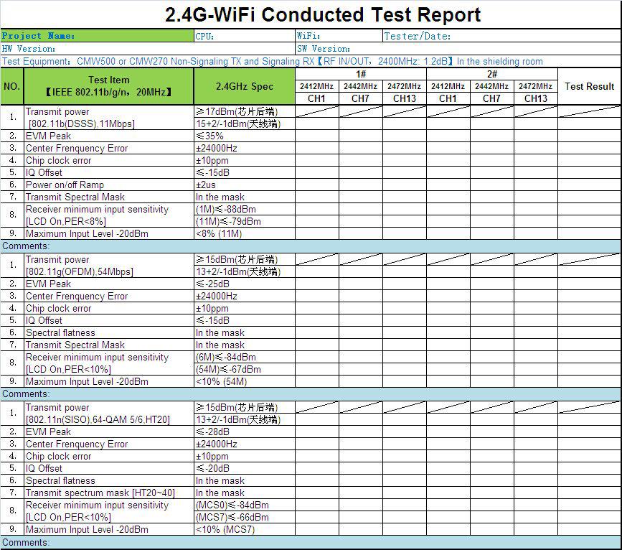Select the 2# sample group header

pyautogui.click(x=491, y=74)
